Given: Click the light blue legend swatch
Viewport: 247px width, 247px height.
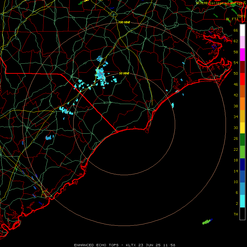Looking at the screenshot, I should coord(242,189).
